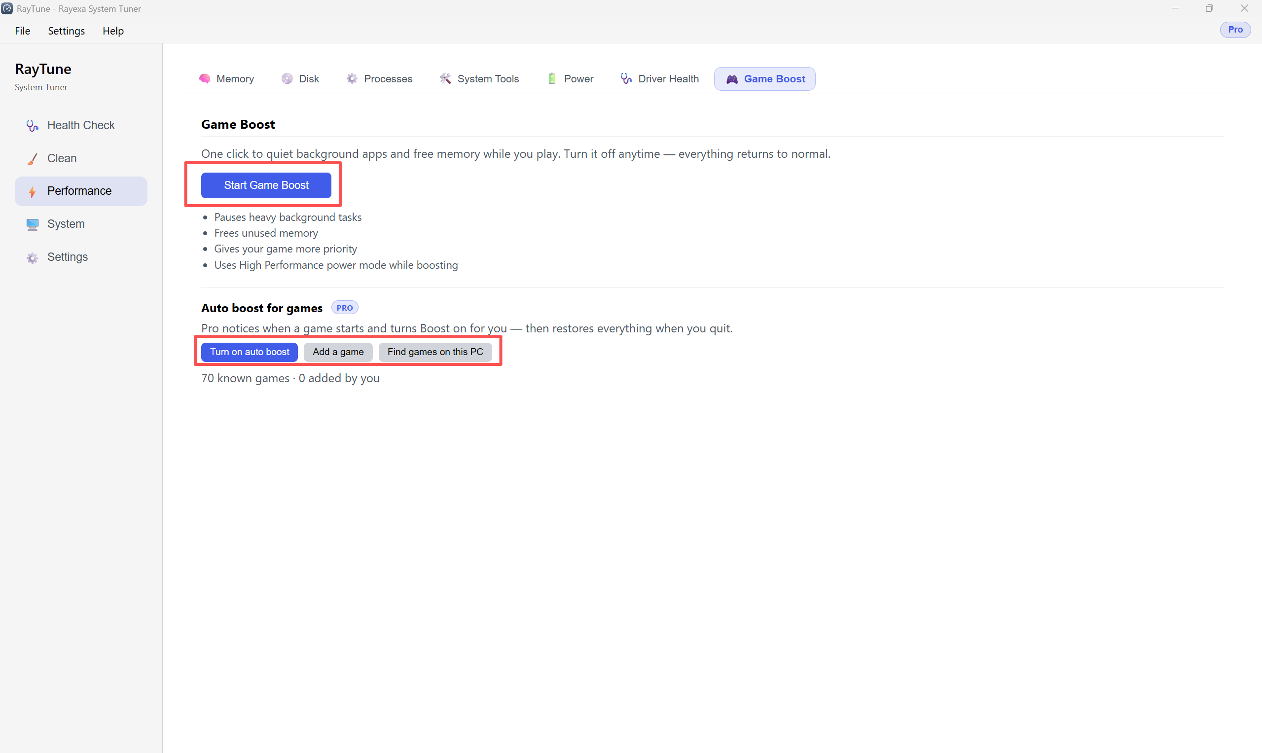The width and height of the screenshot is (1262, 753).
Task: Click the Health Check stethoscope icon
Action: (33, 126)
